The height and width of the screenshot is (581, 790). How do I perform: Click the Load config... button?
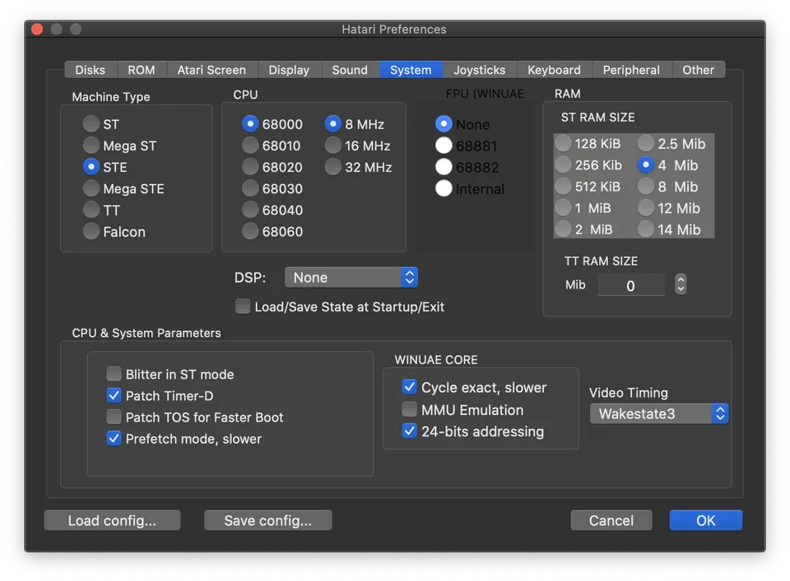(x=113, y=520)
